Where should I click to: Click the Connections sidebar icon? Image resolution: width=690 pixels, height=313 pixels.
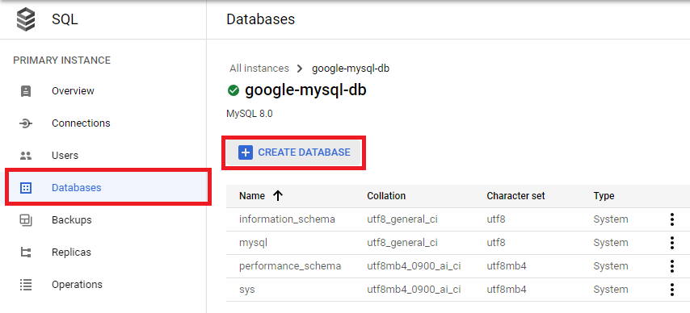[x=26, y=123]
